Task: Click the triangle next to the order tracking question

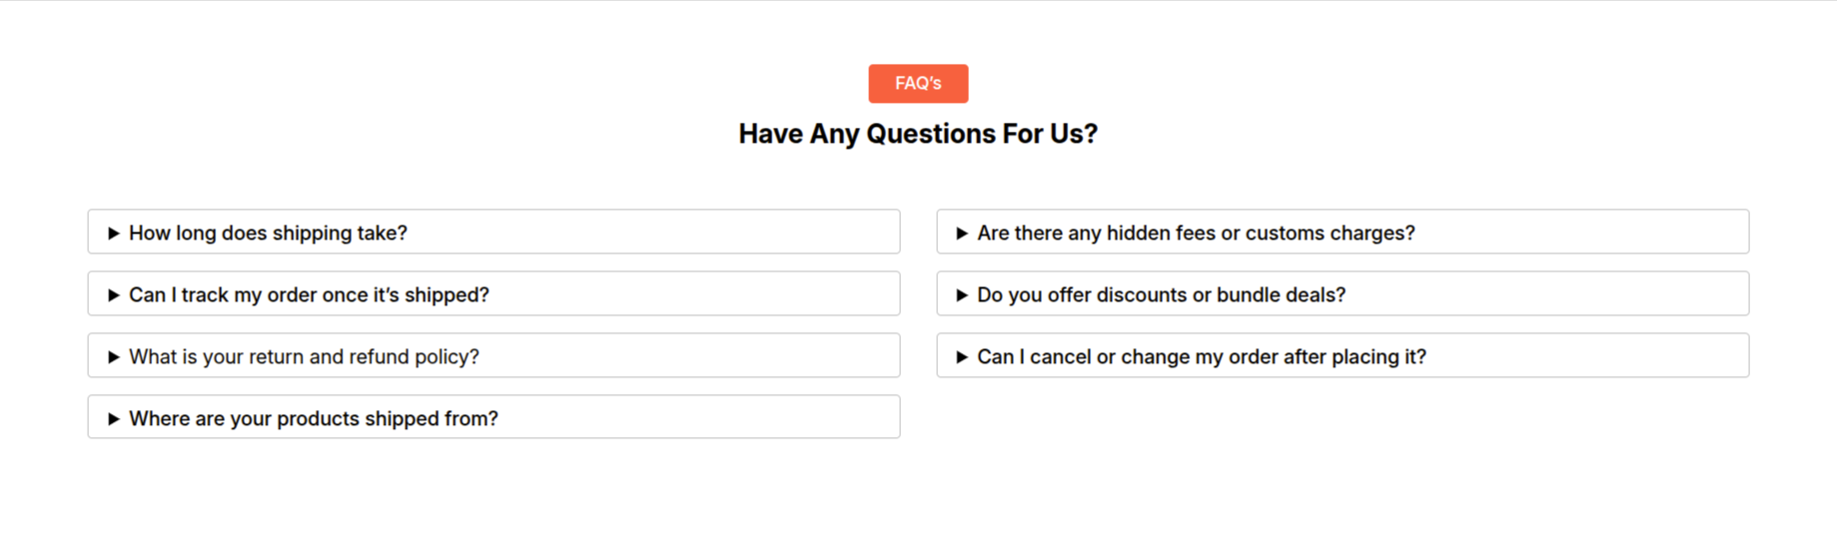Action: [x=114, y=295]
